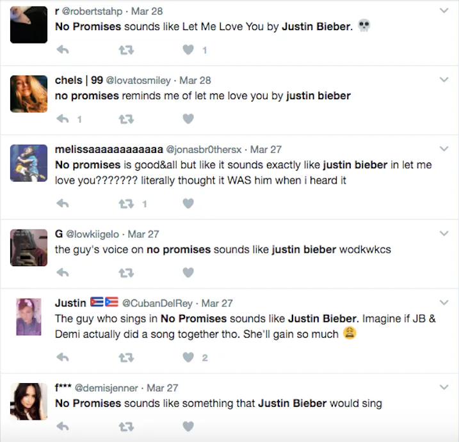Image resolution: width=459 pixels, height=442 pixels.
Task: Like chels | 99's tweet
Action: 188,118
